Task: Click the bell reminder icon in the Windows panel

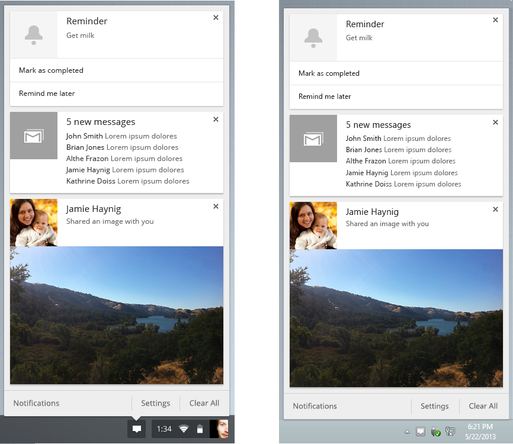Action: [x=313, y=38]
